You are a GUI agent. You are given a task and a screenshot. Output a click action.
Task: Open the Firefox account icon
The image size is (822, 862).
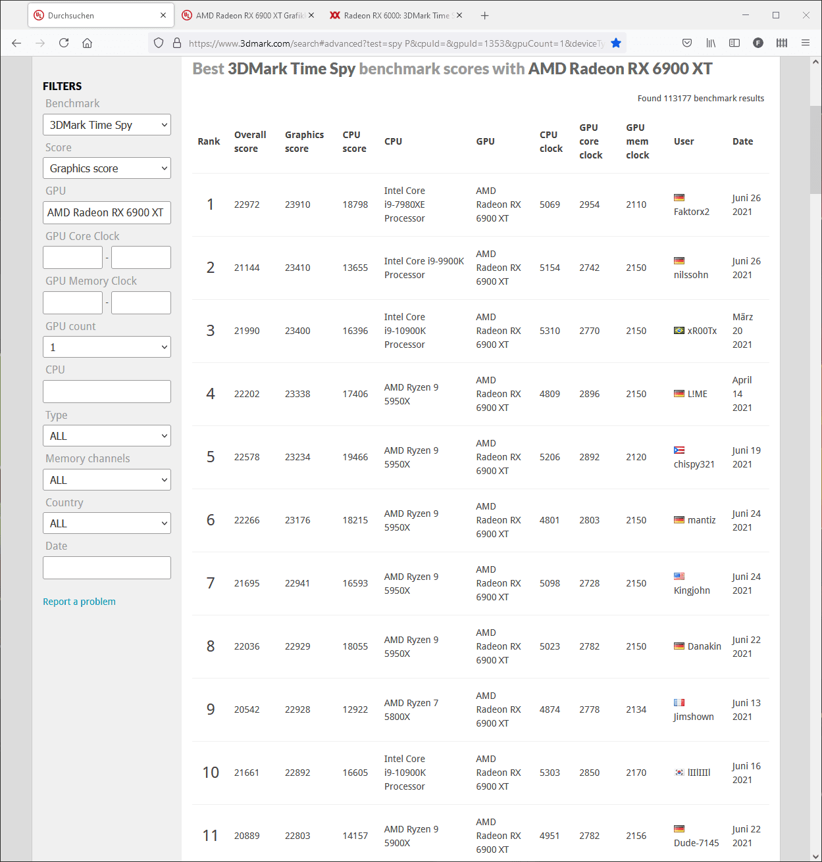tap(758, 43)
